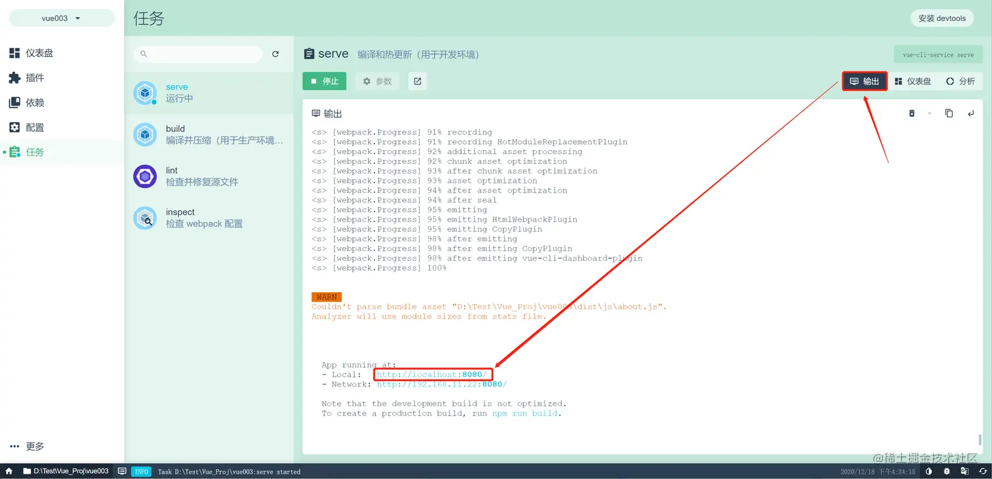Image resolution: width=992 pixels, height=479 pixels.
Task: Open the http://localhost:8080/ link
Action: 432,375
